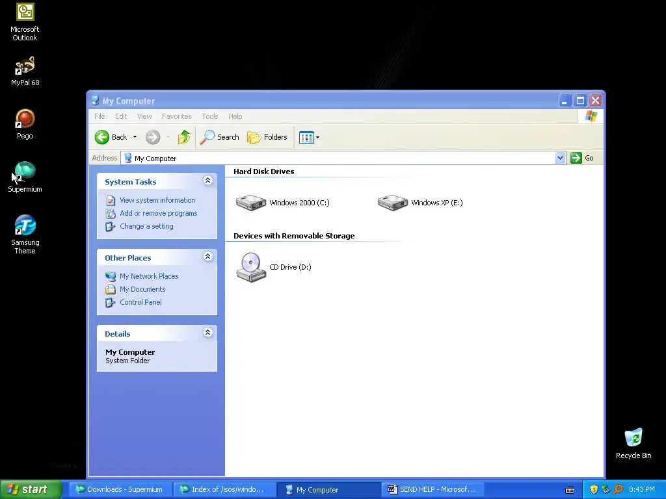Click the 8:43 PM clock

click(642, 489)
